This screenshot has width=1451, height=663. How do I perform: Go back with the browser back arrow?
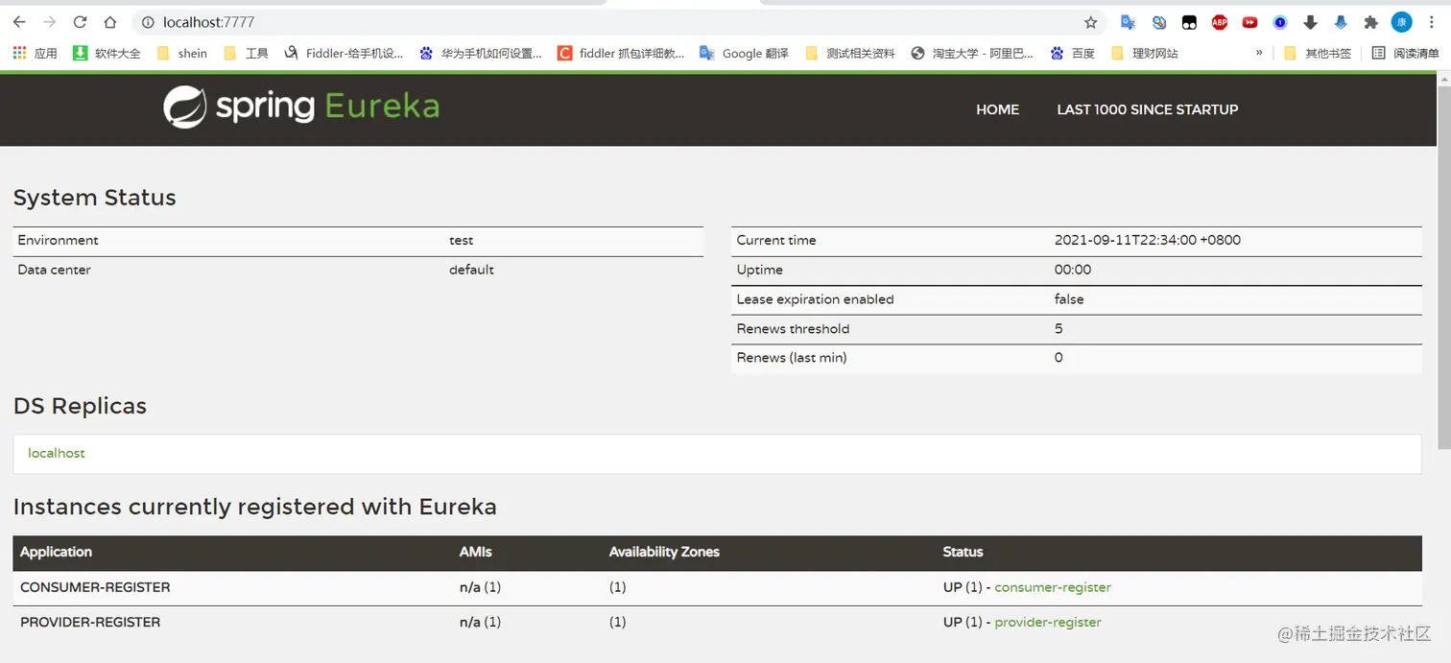click(19, 22)
